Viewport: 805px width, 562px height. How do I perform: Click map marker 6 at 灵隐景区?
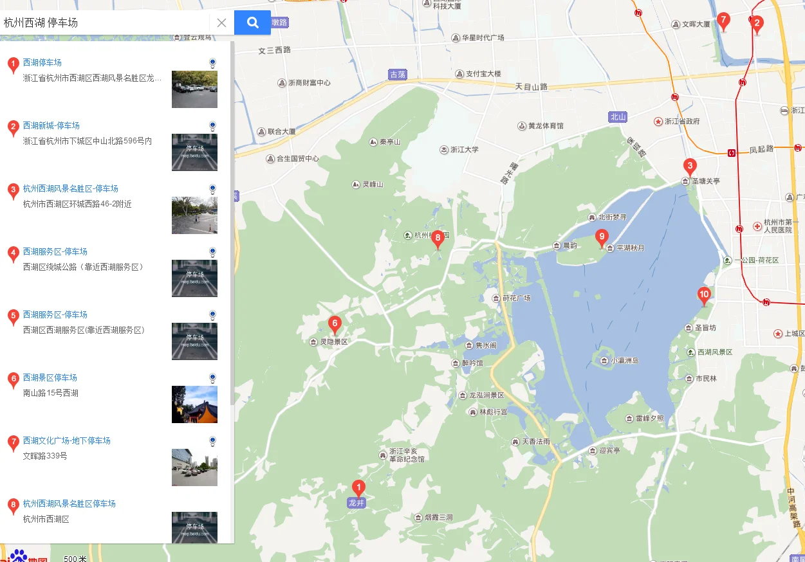(334, 323)
